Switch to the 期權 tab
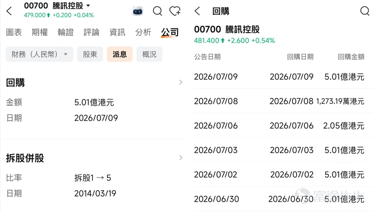The image size is (373, 212). (x=40, y=32)
